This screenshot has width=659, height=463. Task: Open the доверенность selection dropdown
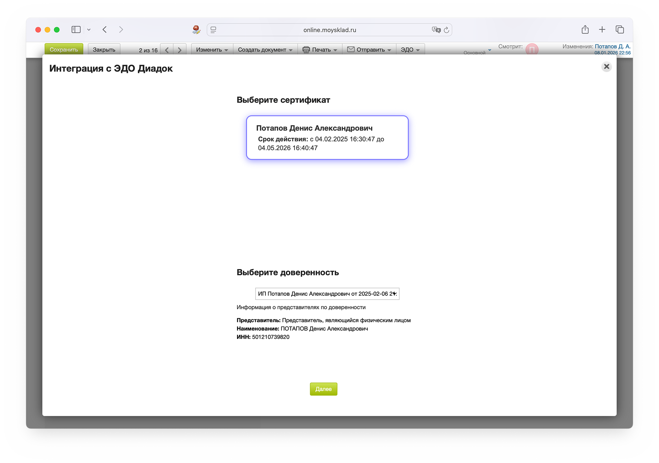coord(327,294)
